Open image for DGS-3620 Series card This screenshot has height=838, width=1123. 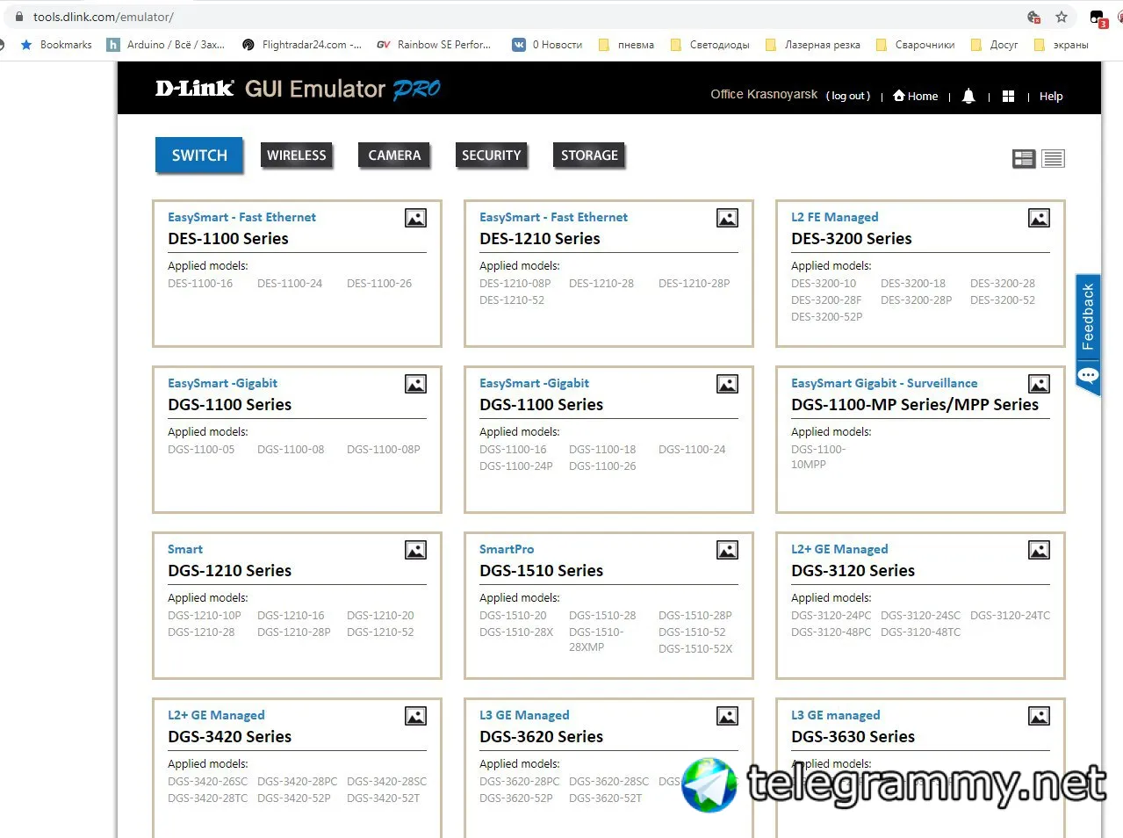point(727,716)
